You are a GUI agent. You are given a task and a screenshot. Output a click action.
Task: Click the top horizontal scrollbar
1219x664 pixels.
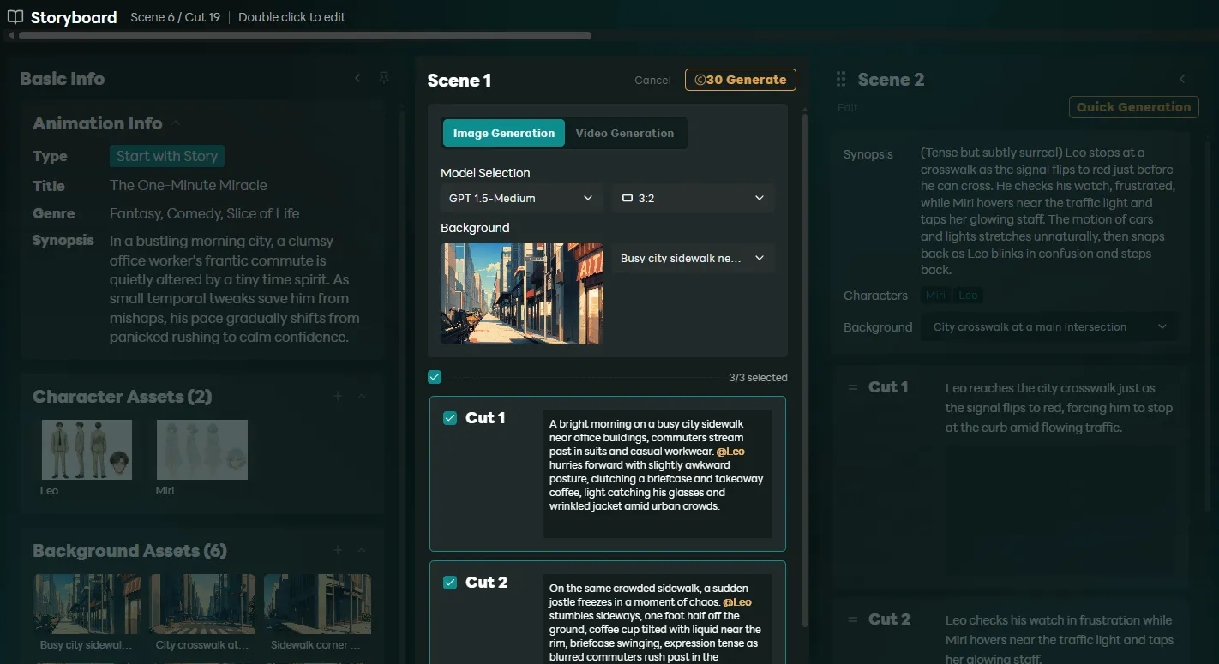304,36
